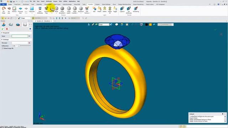Switch to the Sheet Metal ribbon tab
The height and width of the screenshot is (128, 228).
pyautogui.click(x=48, y=5)
